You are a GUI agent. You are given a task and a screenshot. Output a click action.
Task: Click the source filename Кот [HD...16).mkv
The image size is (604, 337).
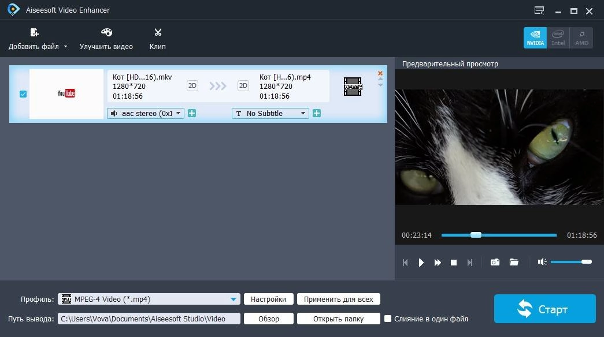tap(142, 77)
